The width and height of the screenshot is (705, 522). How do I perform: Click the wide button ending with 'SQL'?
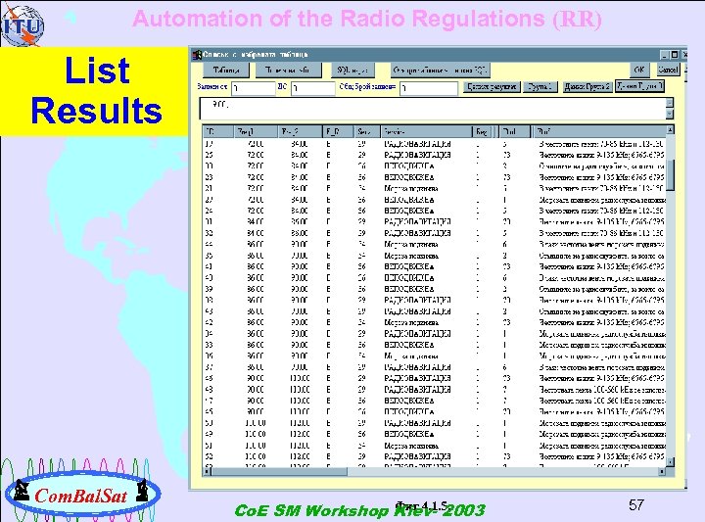point(440,71)
